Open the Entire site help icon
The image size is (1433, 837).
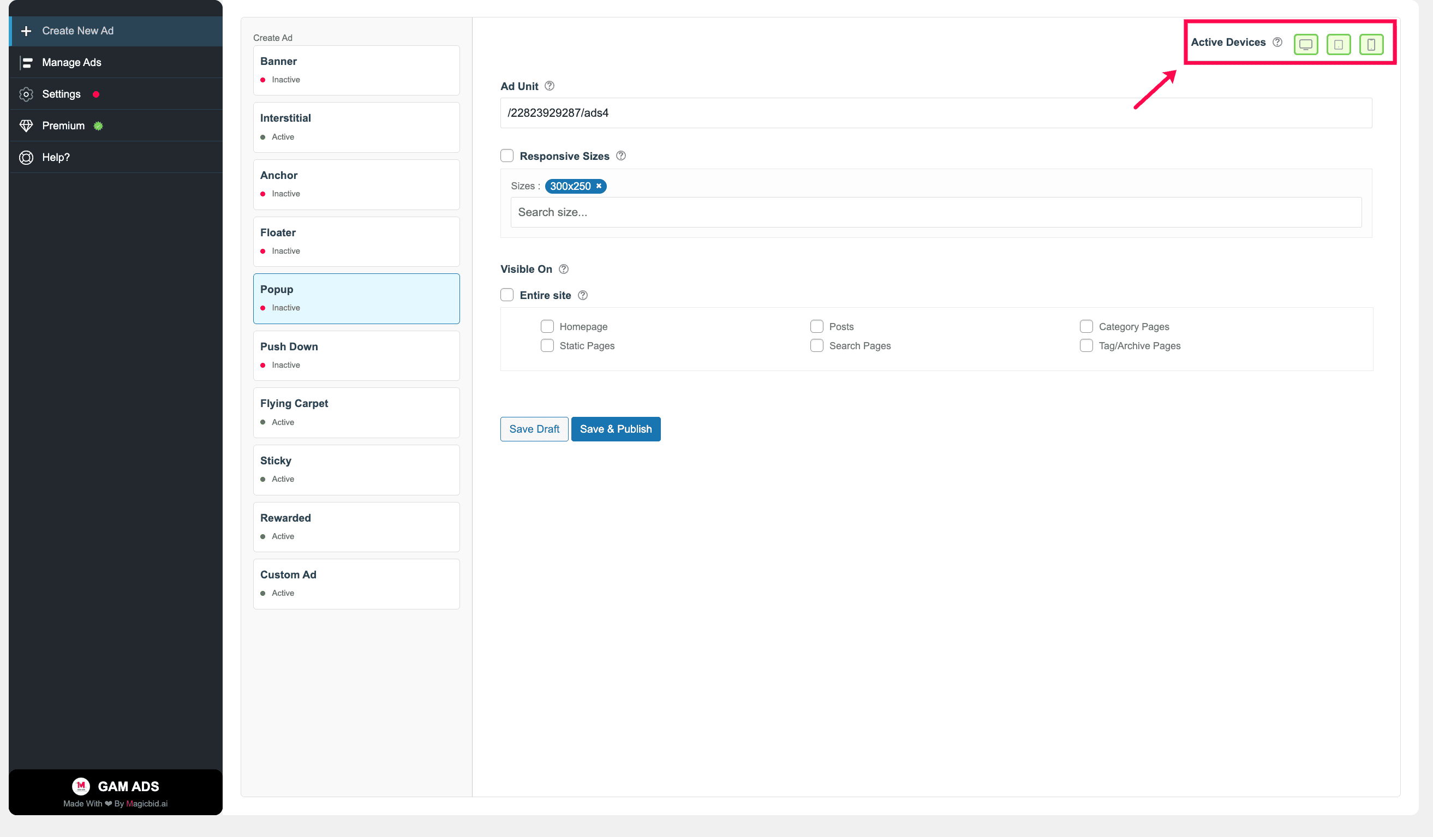(583, 295)
